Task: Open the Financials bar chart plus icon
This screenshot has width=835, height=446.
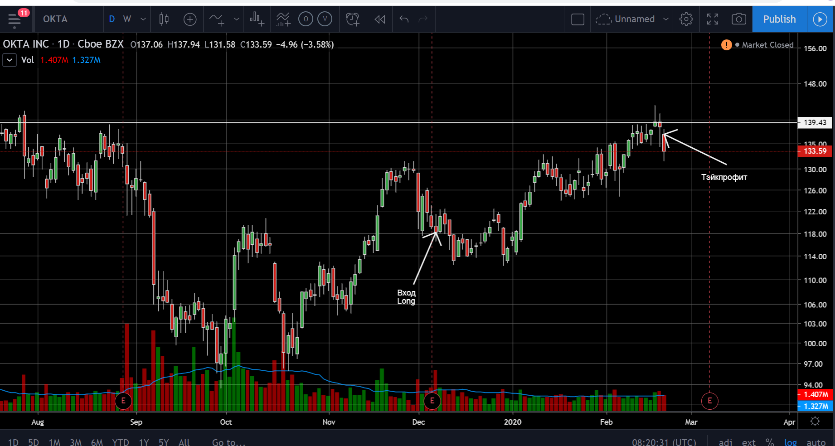Action: point(257,19)
